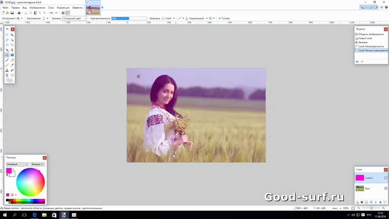Delete layer with the red X icon
This screenshot has width=389, height=219.
click(362, 202)
